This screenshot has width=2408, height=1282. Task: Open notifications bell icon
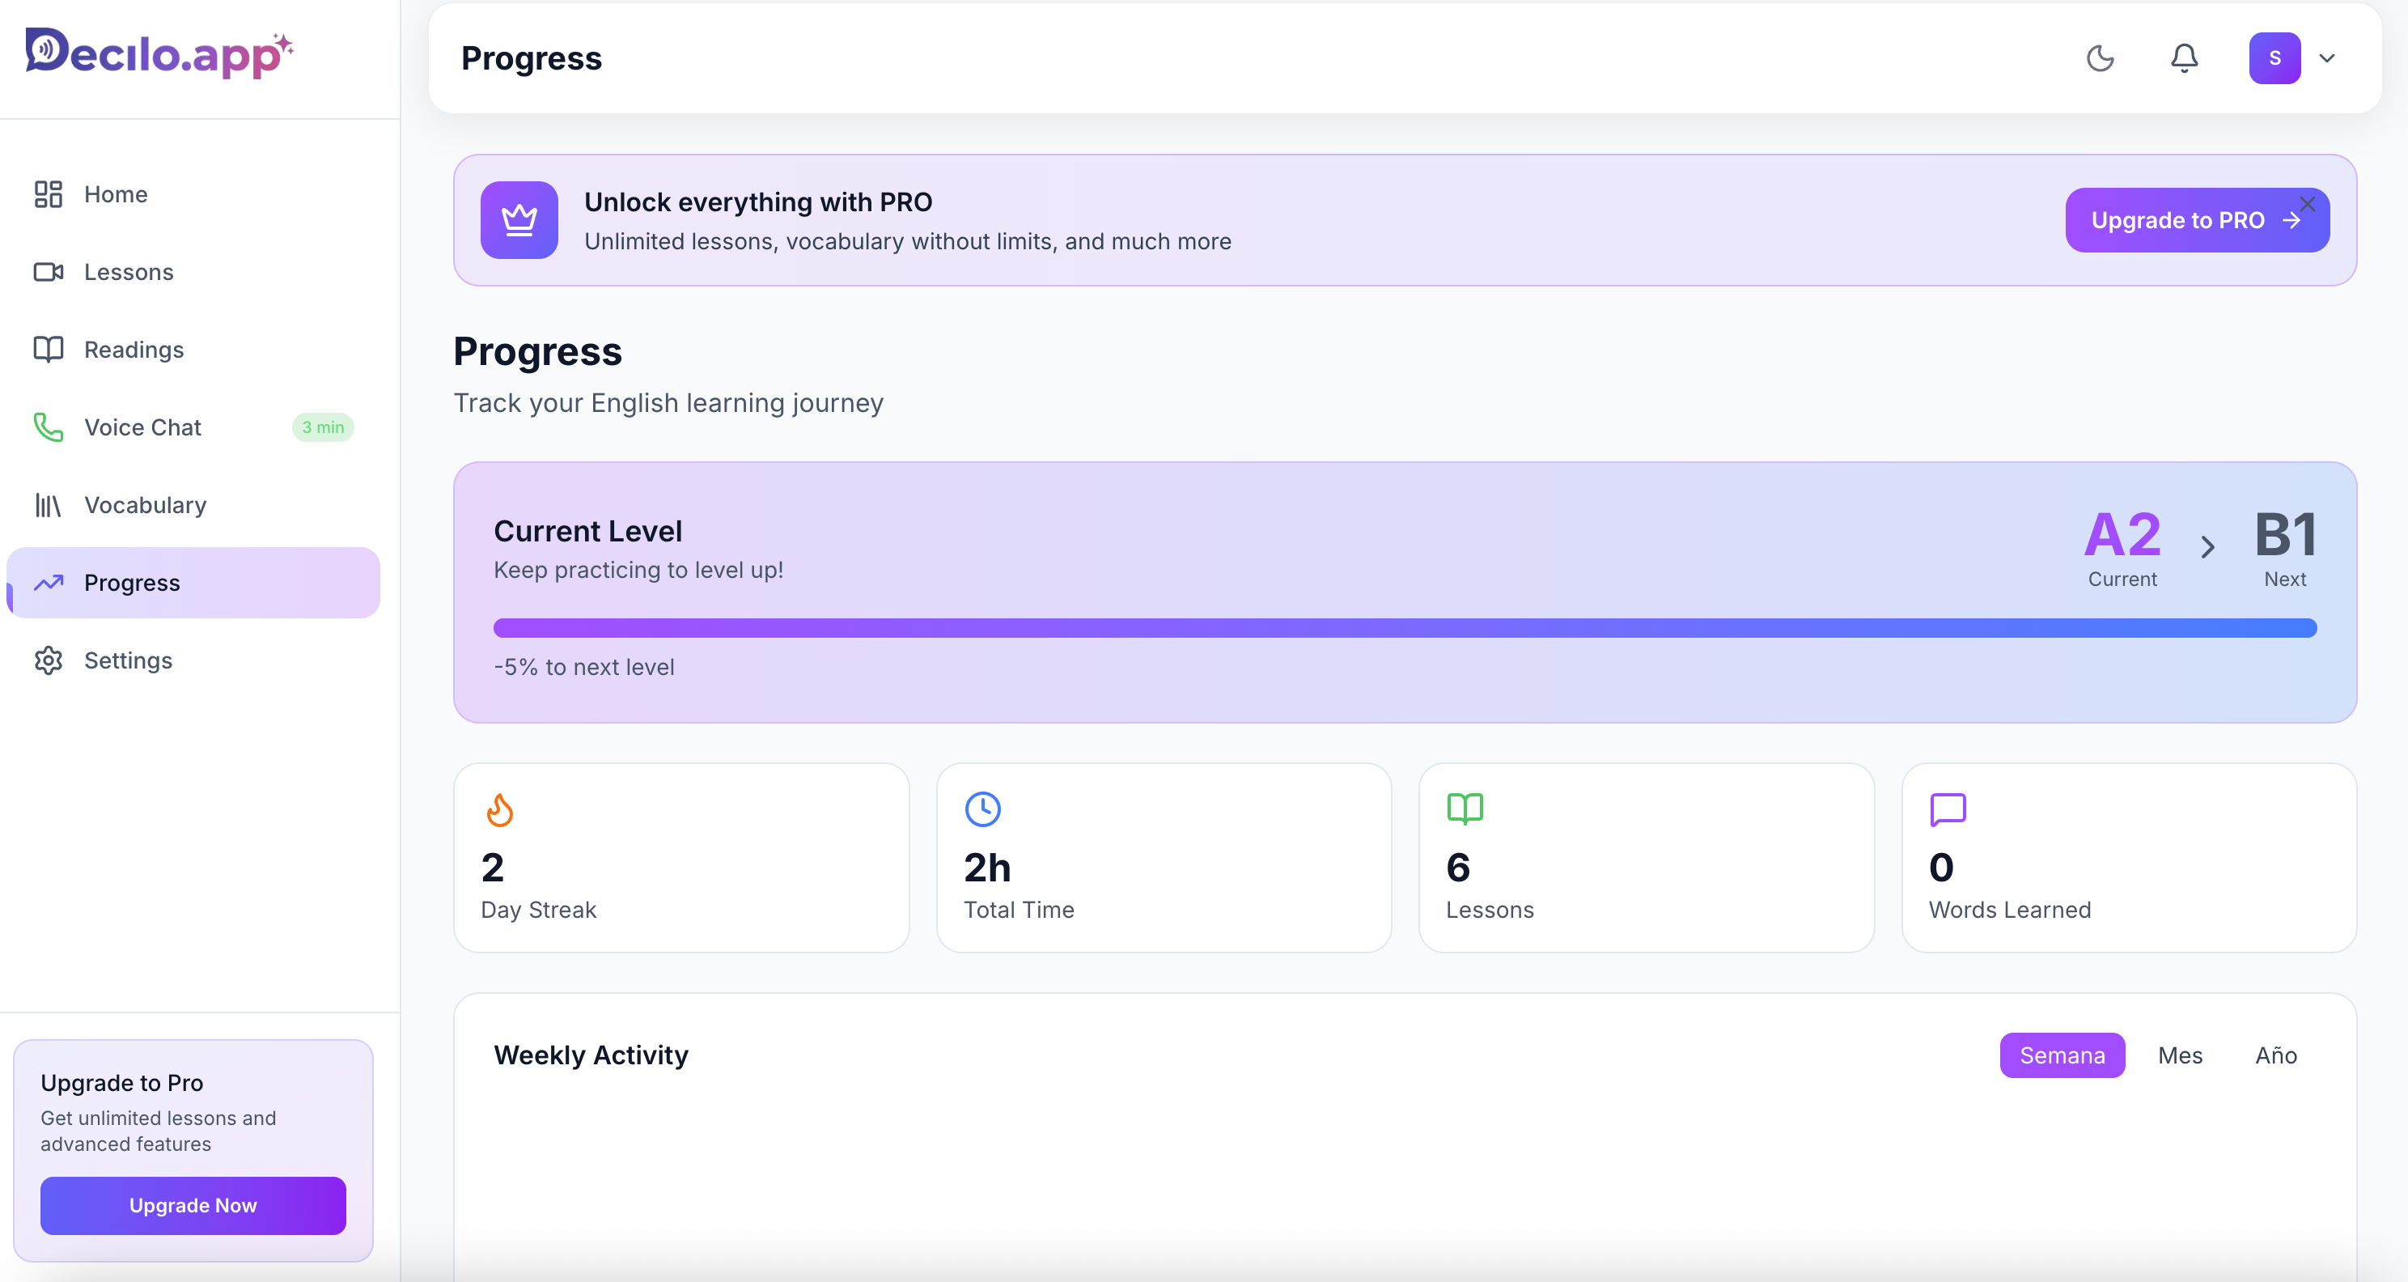pos(2184,58)
